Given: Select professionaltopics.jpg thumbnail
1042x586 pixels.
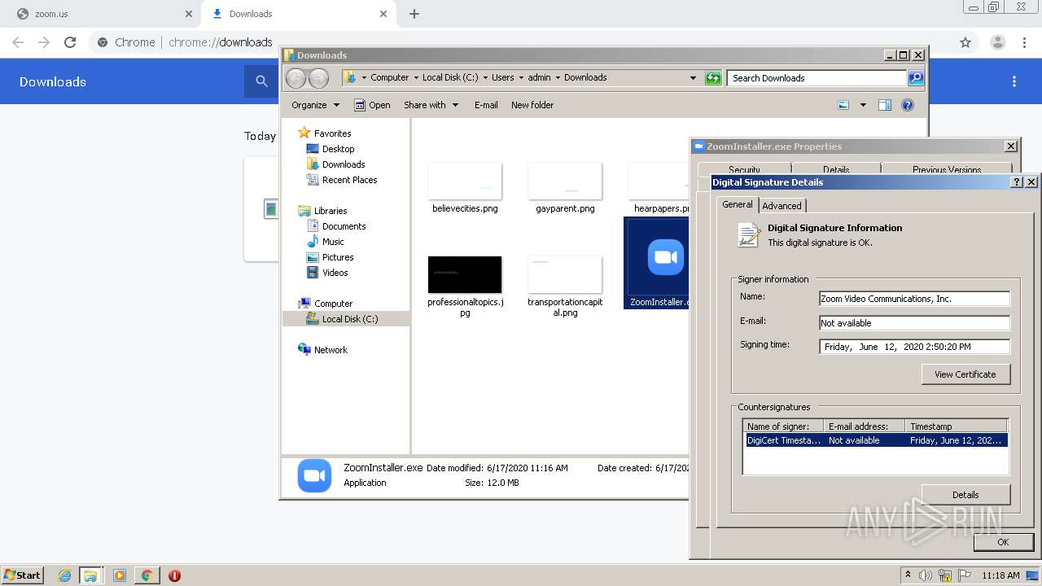Looking at the screenshot, I should (x=465, y=275).
